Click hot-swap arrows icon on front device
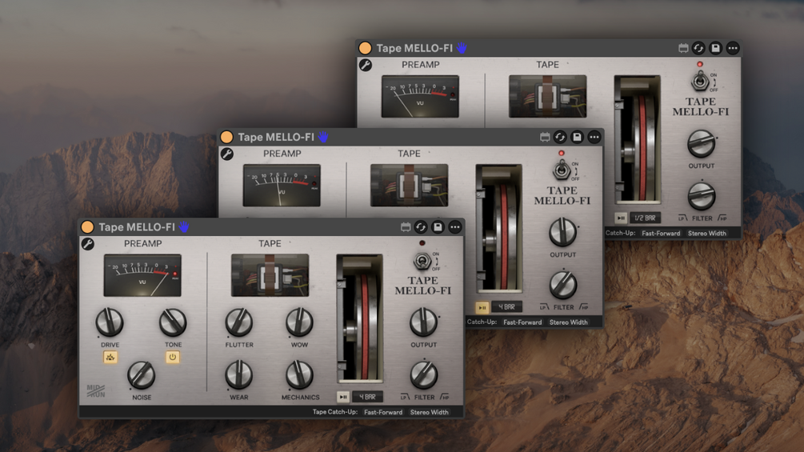Screen dimensions: 804x452 [421, 227]
